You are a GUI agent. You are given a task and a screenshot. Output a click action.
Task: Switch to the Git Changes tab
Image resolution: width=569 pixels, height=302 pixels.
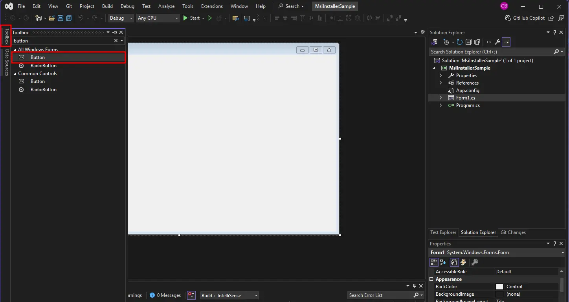pyautogui.click(x=513, y=232)
